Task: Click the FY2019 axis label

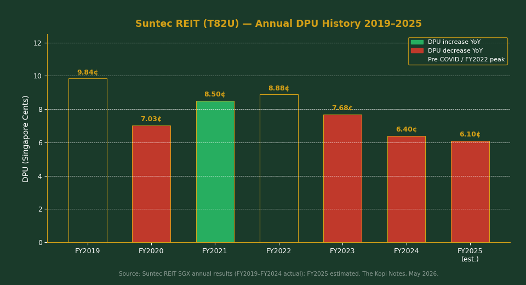Action: [x=88, y=251]
